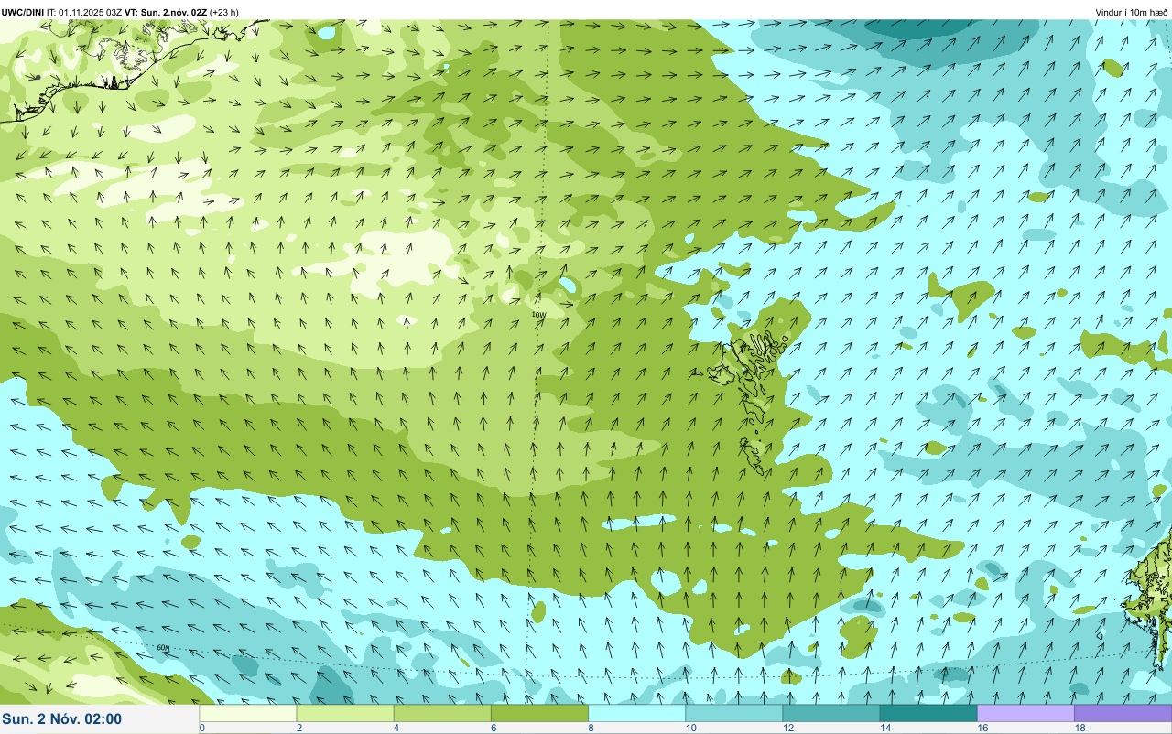Click the 'Sun. 2 Nóv. 02:00' timestamp label
Screen dimensions: 1172x734
tap(62, 718)
